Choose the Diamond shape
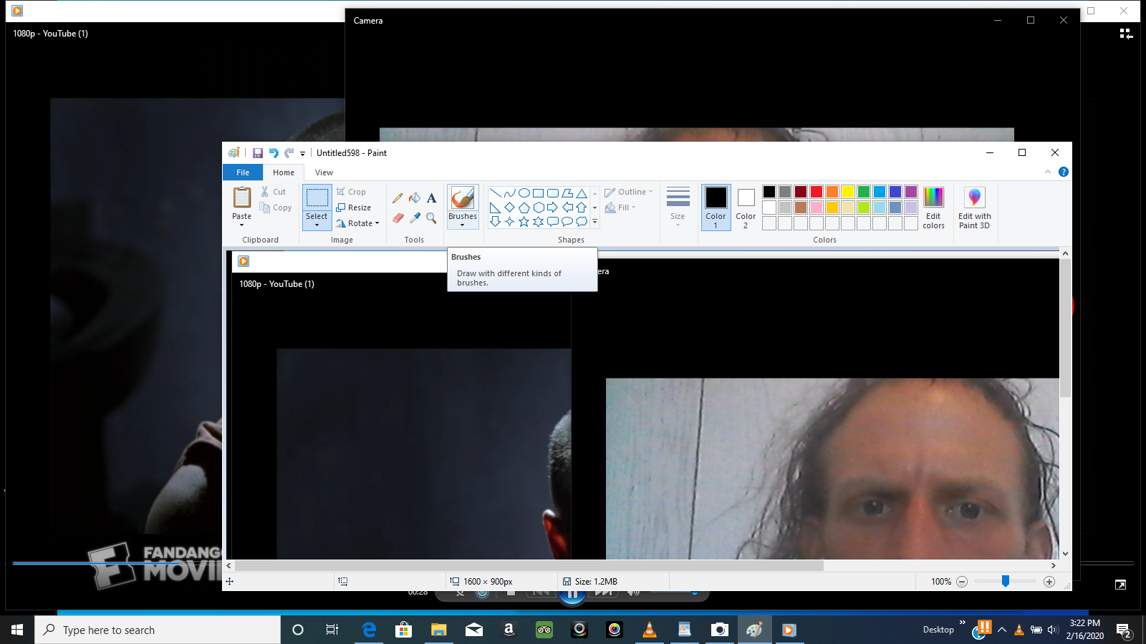Screen dimensions: 1146x644 click(509, 208)
